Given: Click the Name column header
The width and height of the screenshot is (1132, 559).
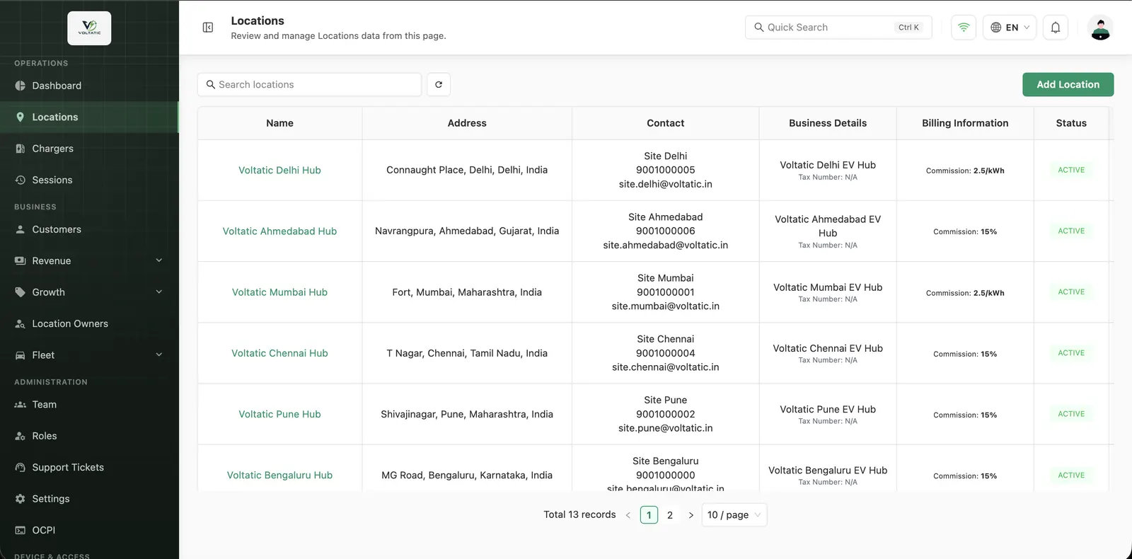Looking at the screenshot, I should point(279,123).
